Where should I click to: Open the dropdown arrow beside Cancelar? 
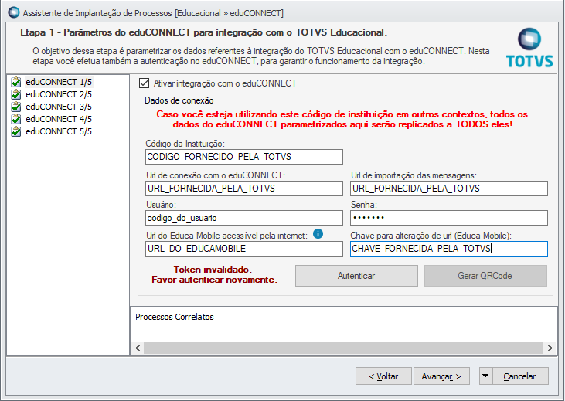coord(485,376)
